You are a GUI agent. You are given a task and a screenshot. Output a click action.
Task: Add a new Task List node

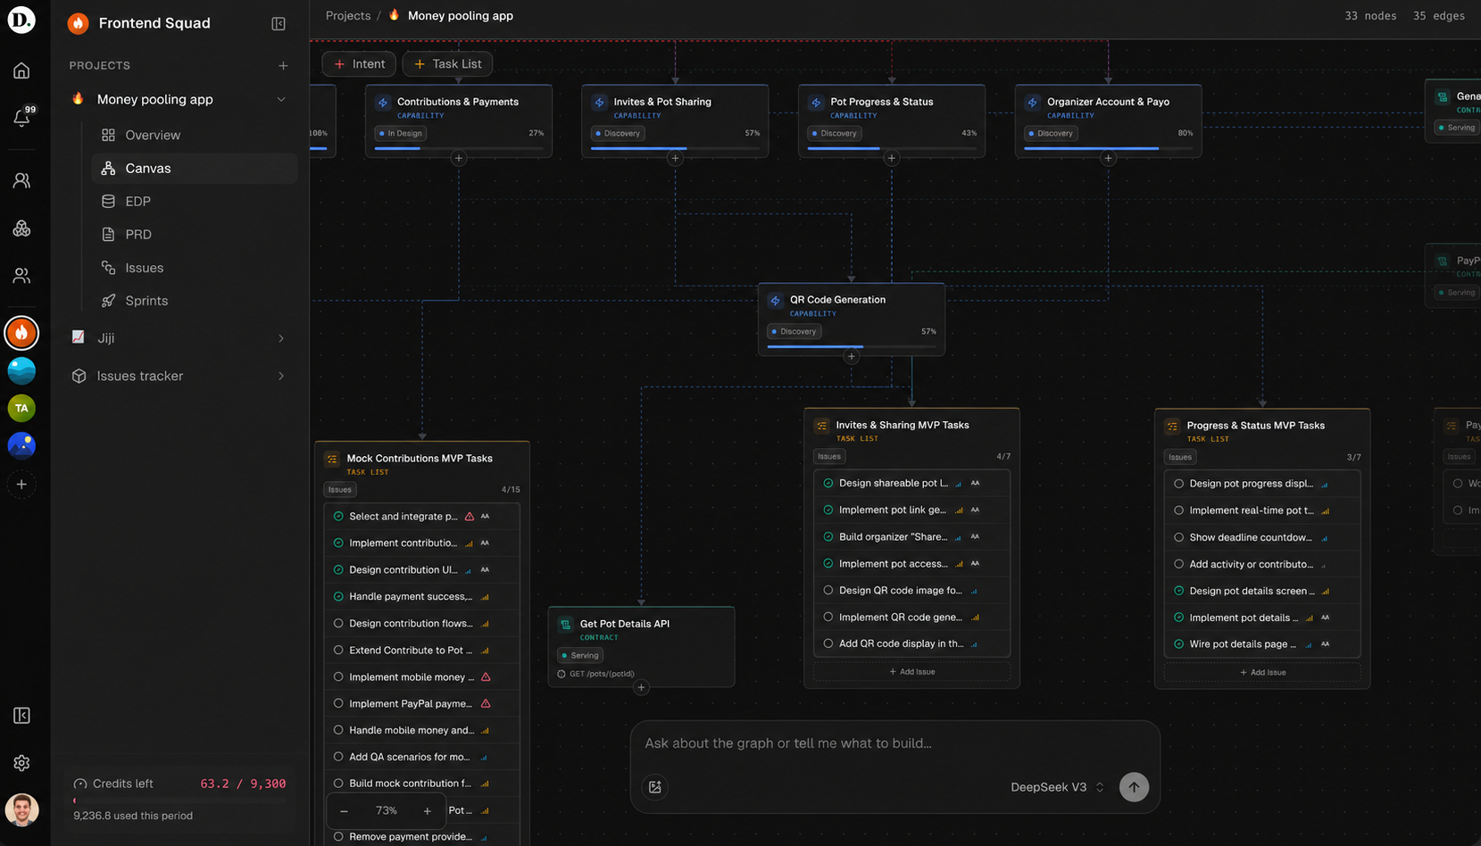coord(447,63)
